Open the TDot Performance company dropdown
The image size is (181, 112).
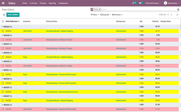(x=153, y=3)
